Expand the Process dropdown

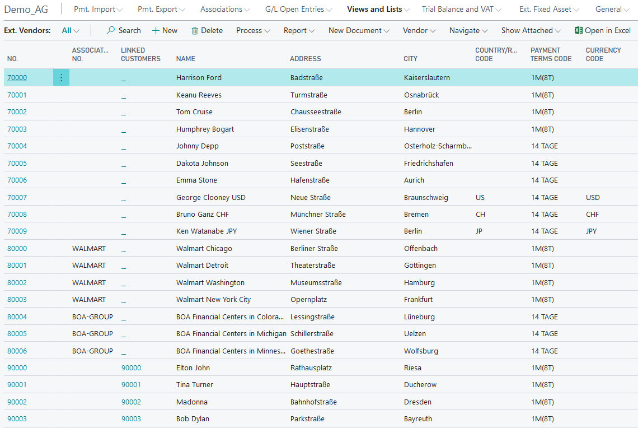click(253, 31)
